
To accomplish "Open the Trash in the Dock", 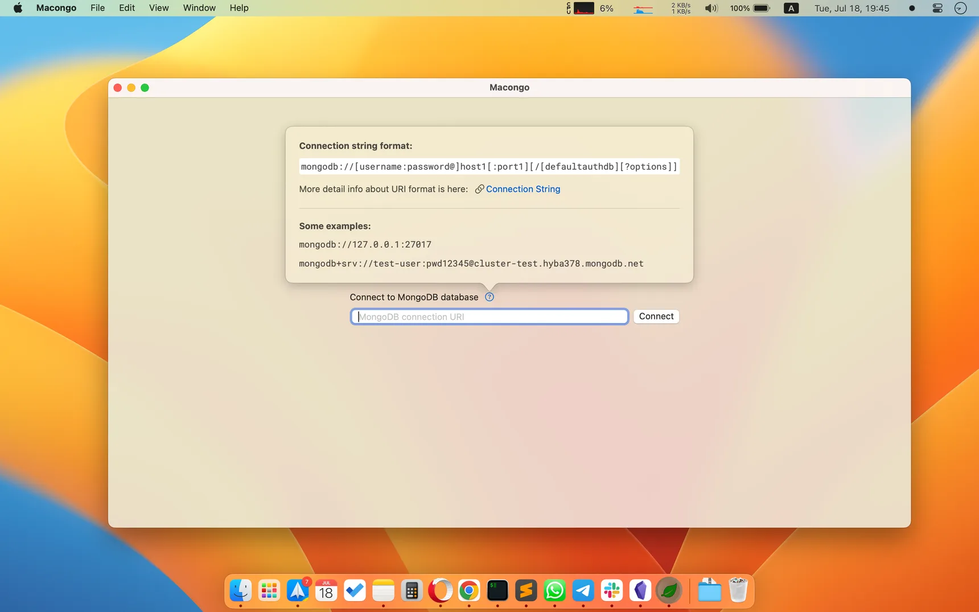I will (x=738, y=591).
